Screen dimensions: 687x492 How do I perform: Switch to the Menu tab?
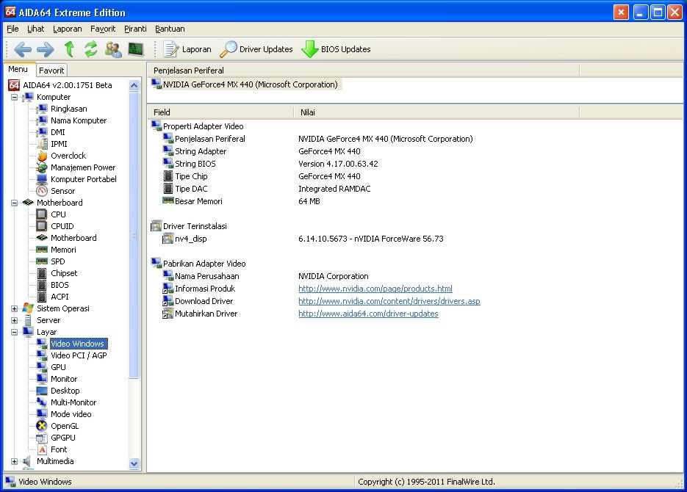(18, 69)
